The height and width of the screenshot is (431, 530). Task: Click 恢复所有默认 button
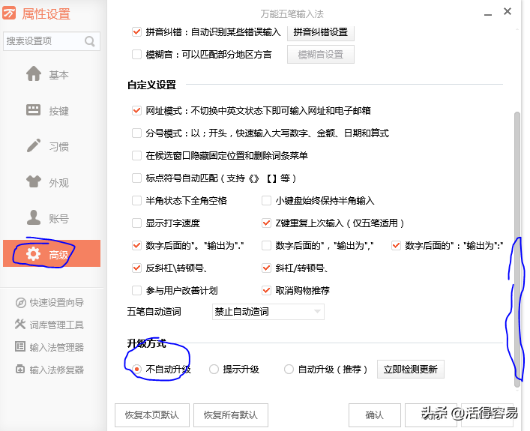231,415
